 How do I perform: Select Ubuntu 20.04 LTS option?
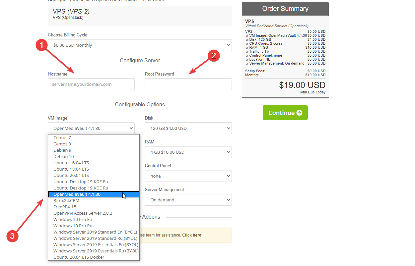[71, 176]
